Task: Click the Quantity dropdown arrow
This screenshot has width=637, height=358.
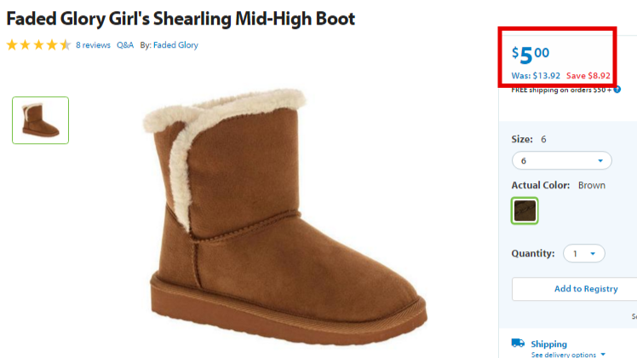Action: tap(593, 254)
